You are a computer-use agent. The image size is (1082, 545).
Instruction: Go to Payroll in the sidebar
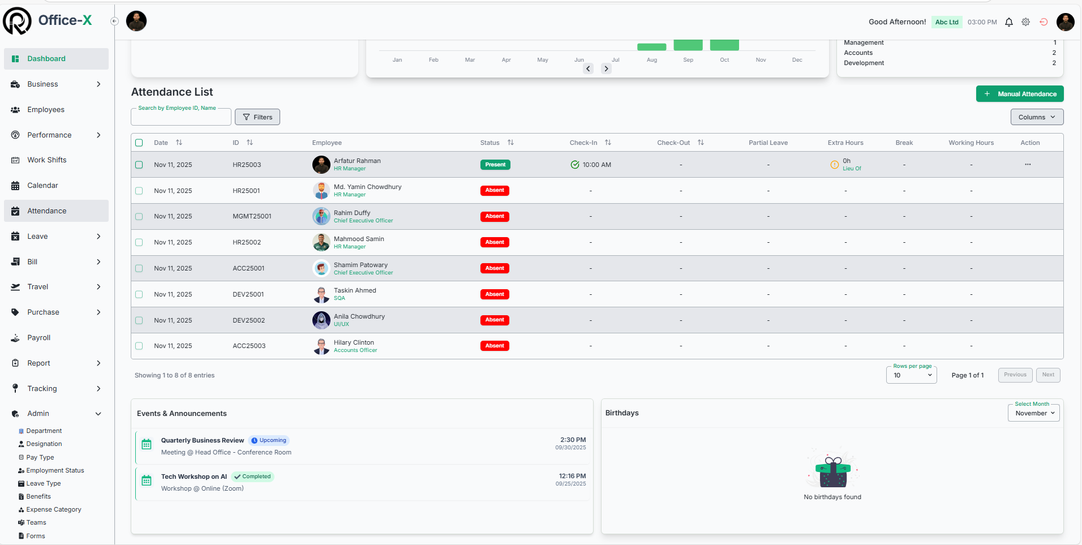click(x=39, y=338)
